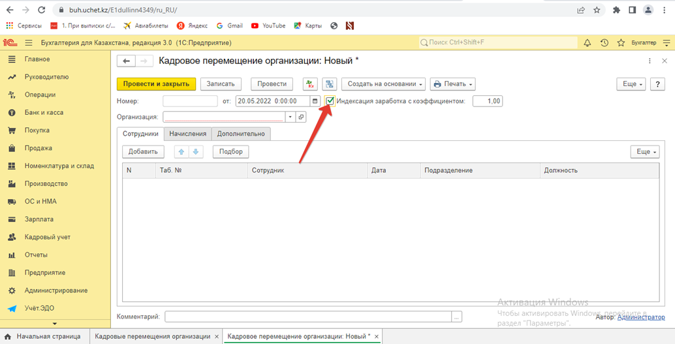The width and height of the screenshot is (675, 344).
Task: Click the Комментарий input field
Action: click(307, 317)
